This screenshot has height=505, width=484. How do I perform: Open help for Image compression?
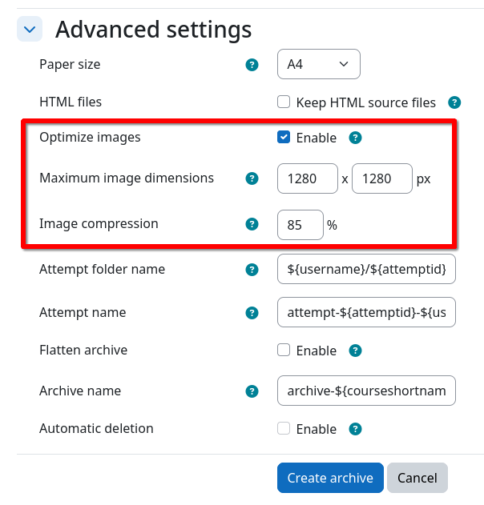click(x=252, y=224)
